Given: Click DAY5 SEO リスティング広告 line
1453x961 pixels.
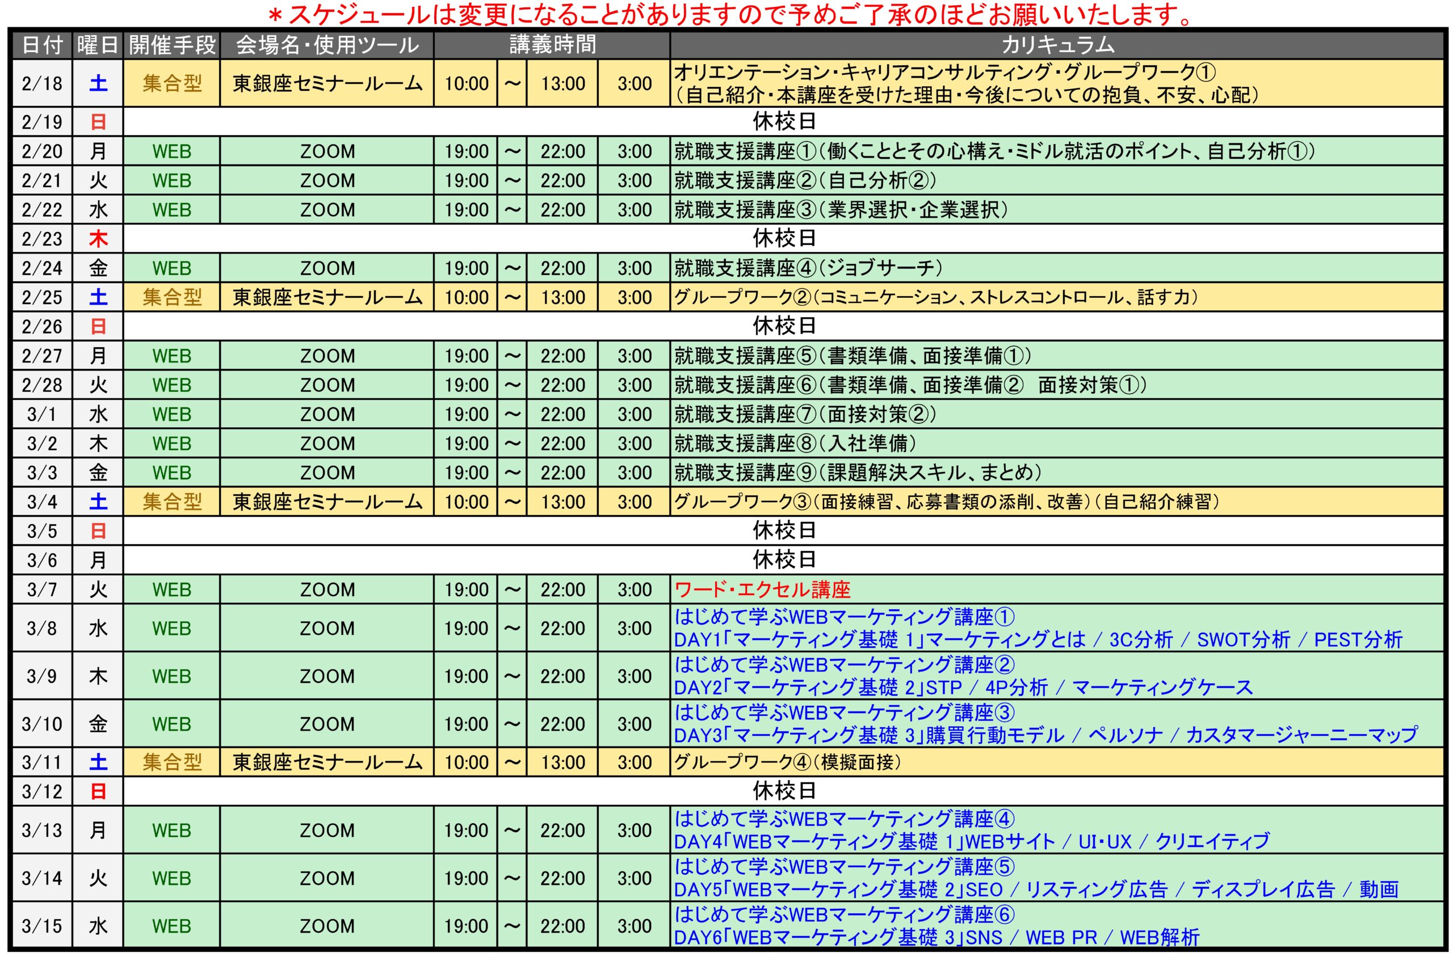Looking at the screenshot, I should click(x=1036, y=889).
